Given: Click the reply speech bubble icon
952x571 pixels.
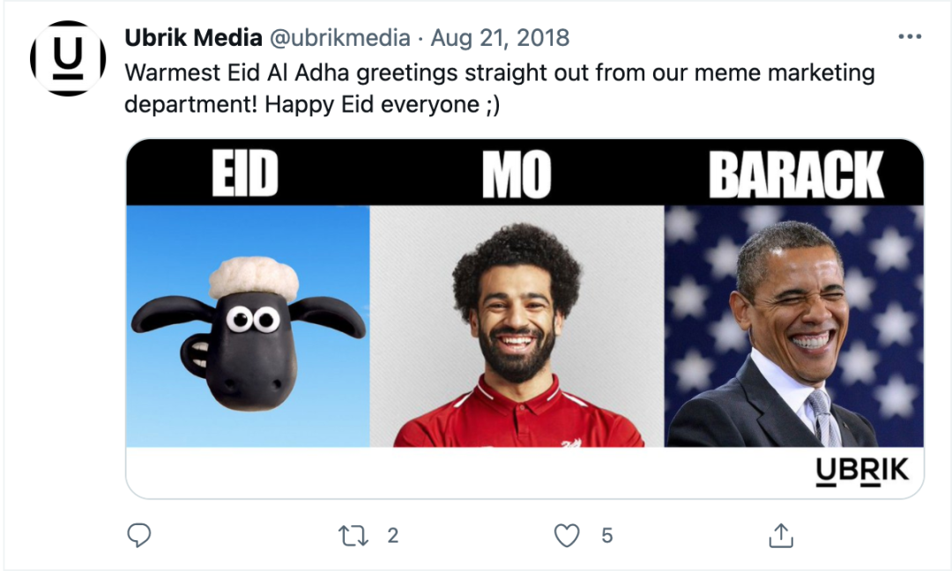Looking at the screenshot, I should click(x=139, y=535).
